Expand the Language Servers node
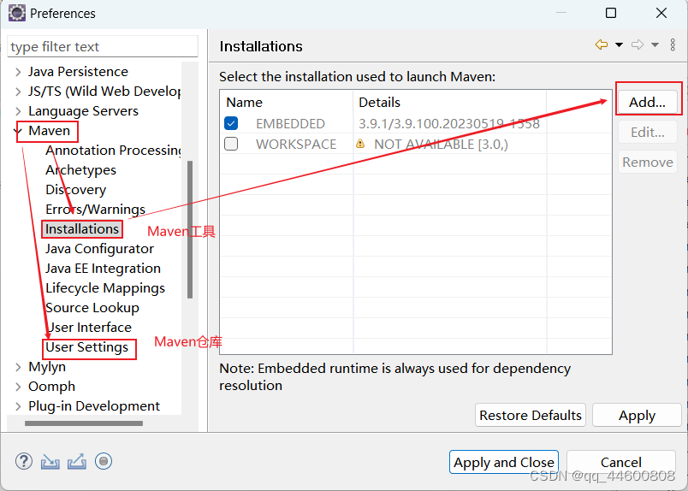 pyautogui.click(x=18, y=111)
